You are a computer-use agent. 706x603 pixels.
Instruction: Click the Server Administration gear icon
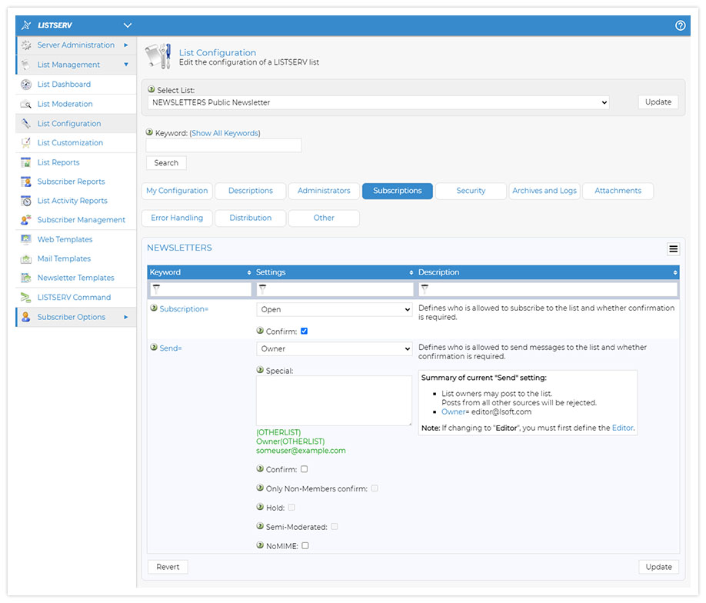[x=26, y=45]
